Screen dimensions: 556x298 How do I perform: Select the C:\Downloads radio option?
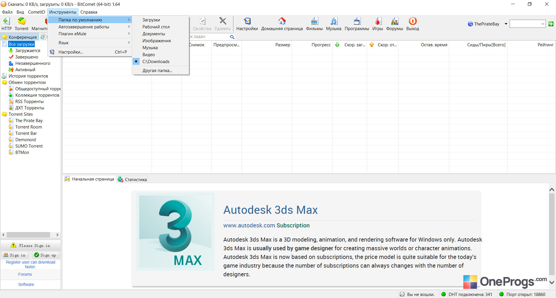point(136,61)
